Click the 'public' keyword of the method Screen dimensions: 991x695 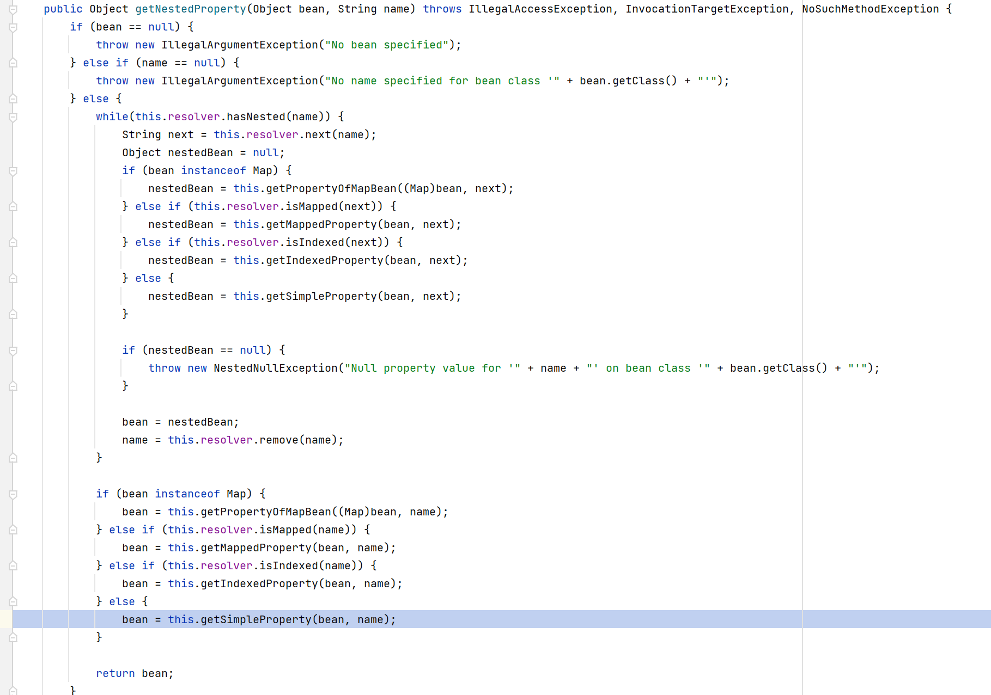pyautogui.click(x=63, y=9)
